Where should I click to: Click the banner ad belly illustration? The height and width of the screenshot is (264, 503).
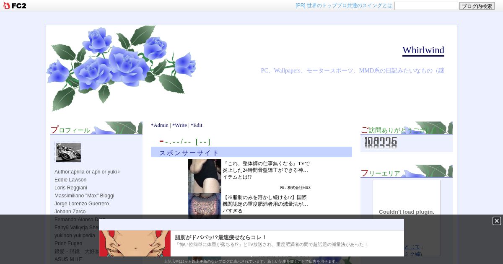(135, 243)
